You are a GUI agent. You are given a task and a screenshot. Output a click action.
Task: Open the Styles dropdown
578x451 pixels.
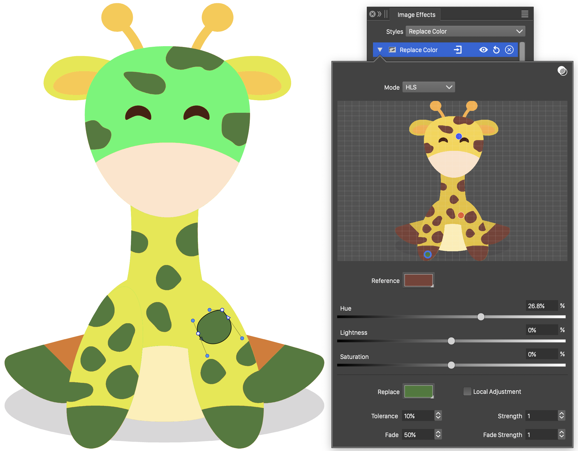click(465, 31)
